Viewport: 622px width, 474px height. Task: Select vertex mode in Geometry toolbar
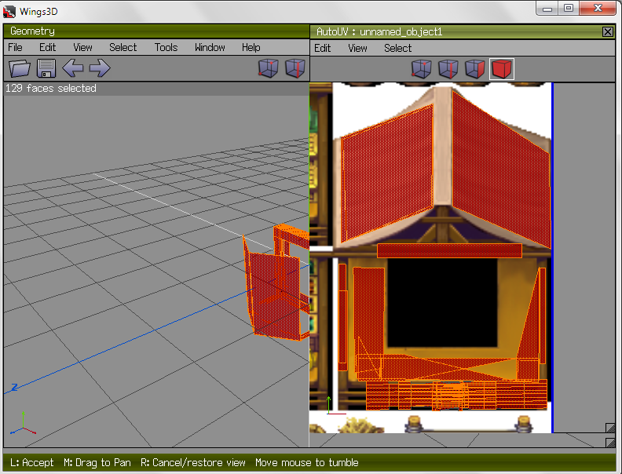269,68
